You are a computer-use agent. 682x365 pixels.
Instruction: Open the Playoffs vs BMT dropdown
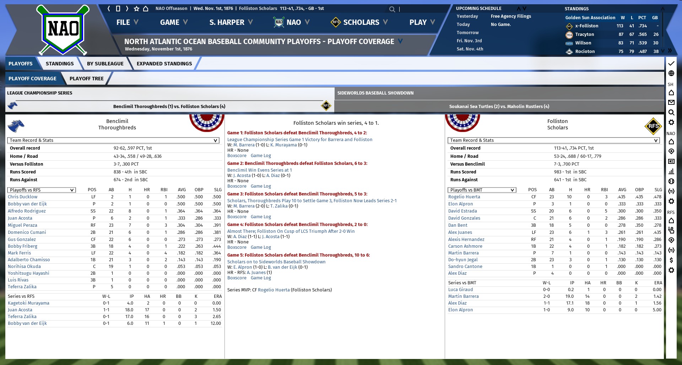pyautogui.click(x=482, y=190)
